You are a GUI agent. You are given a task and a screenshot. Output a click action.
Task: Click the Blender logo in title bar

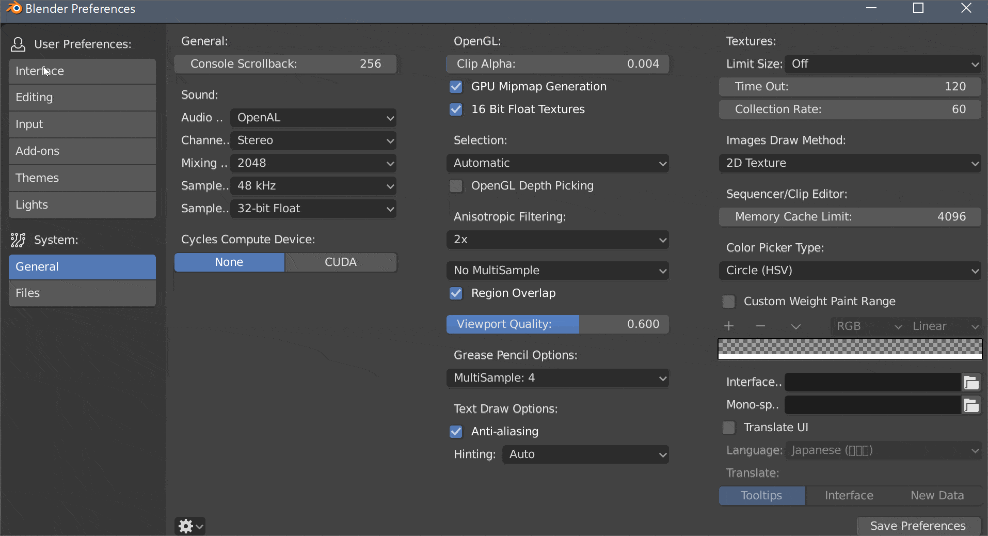(x=14, y=8)
